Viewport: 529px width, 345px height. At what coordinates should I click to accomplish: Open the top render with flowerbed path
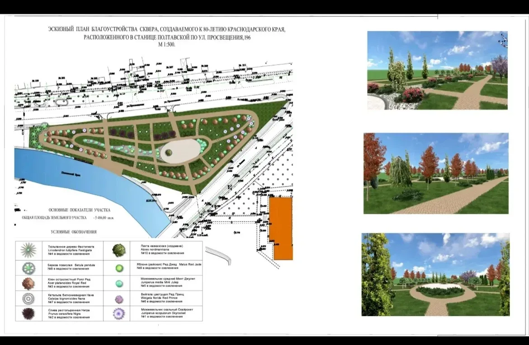437,70
